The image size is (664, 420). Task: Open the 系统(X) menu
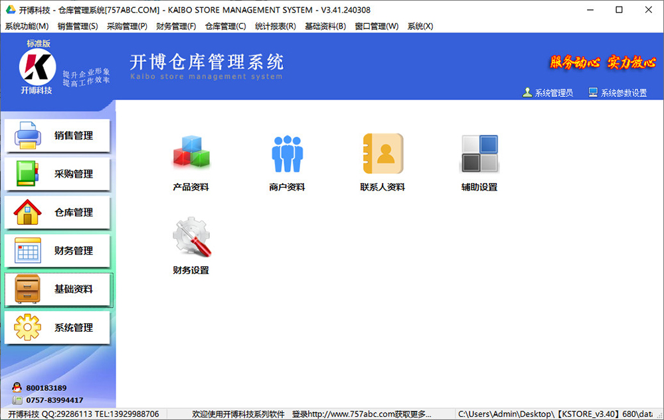coord(420,27)
